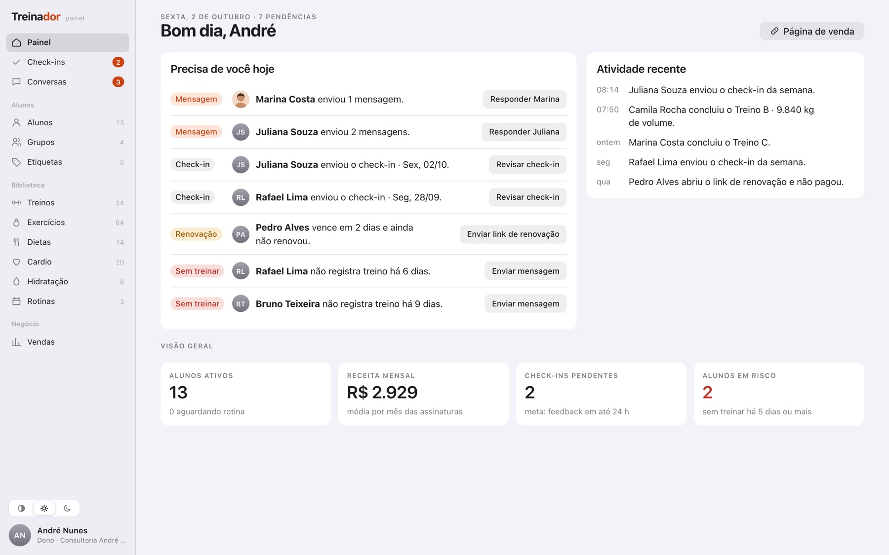Open André Nunes account profile
The width and height of the screenshot is (889, 555).
(x=68, y=535)
